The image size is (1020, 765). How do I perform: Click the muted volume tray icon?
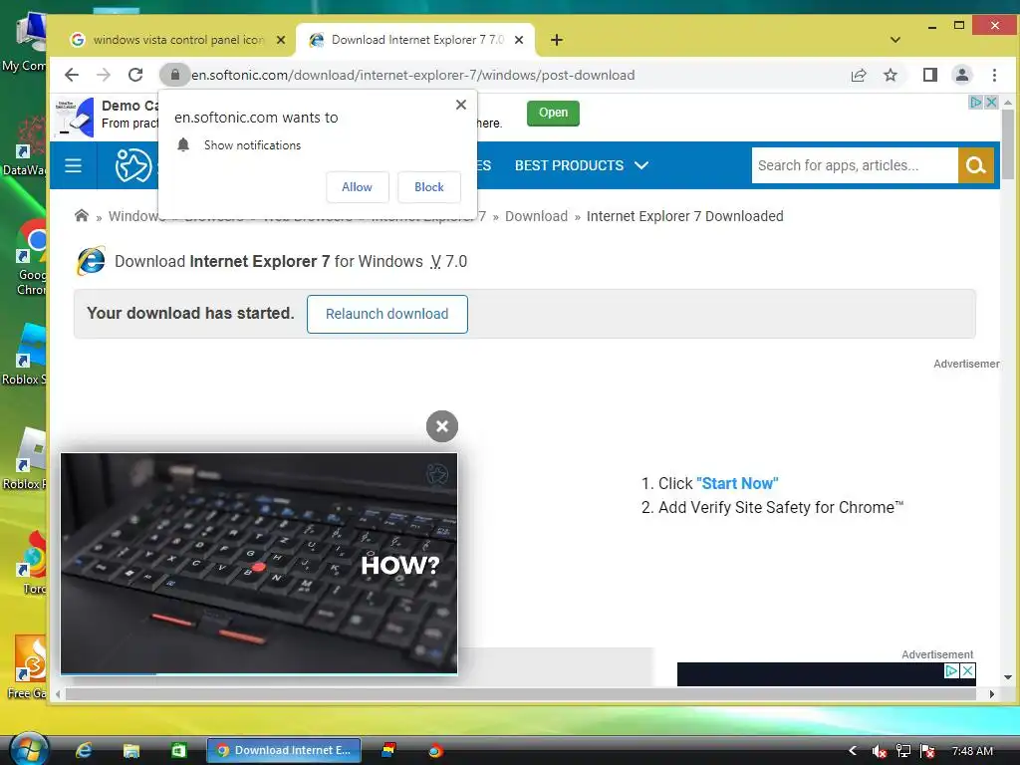880,751
